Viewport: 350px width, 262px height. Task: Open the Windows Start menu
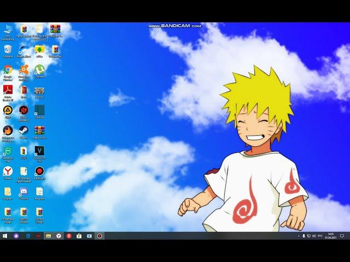pos(5,236)
